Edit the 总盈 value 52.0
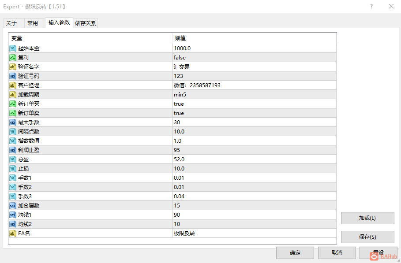Viewport: 401px width, 263px height. coord(254,159)
